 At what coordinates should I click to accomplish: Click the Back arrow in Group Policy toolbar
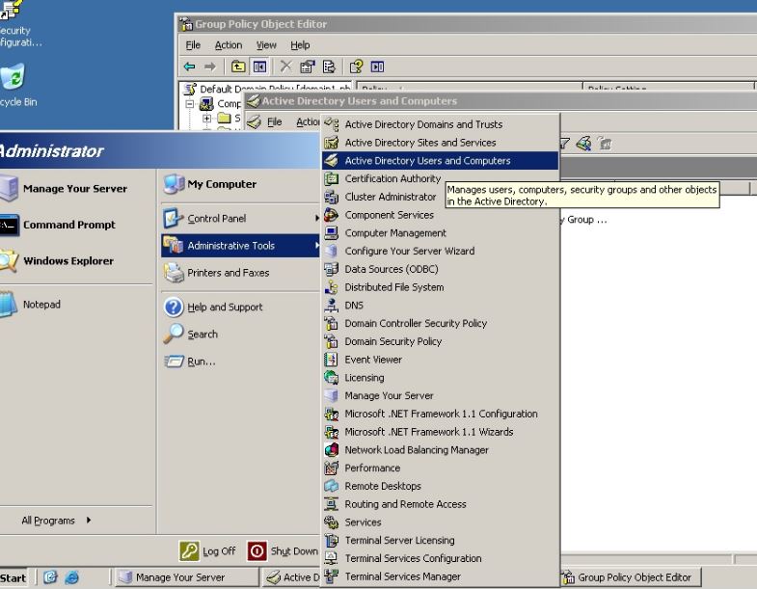tap(189, 67)
